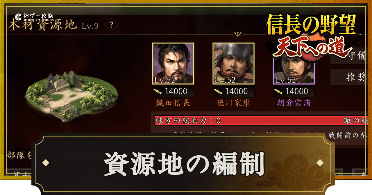The image size is (372, 195).
Task: Click the 朝倉宗滴 name label
Action: (294, 103)
